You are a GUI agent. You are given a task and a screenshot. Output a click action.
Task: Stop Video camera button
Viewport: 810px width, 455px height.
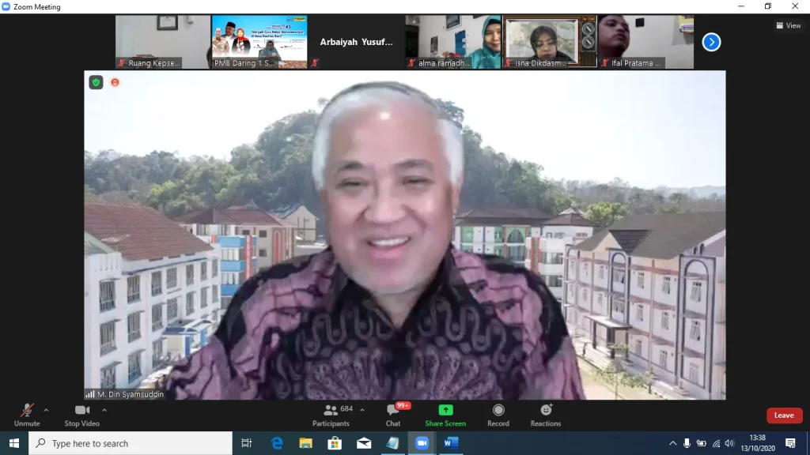(81, 414)
